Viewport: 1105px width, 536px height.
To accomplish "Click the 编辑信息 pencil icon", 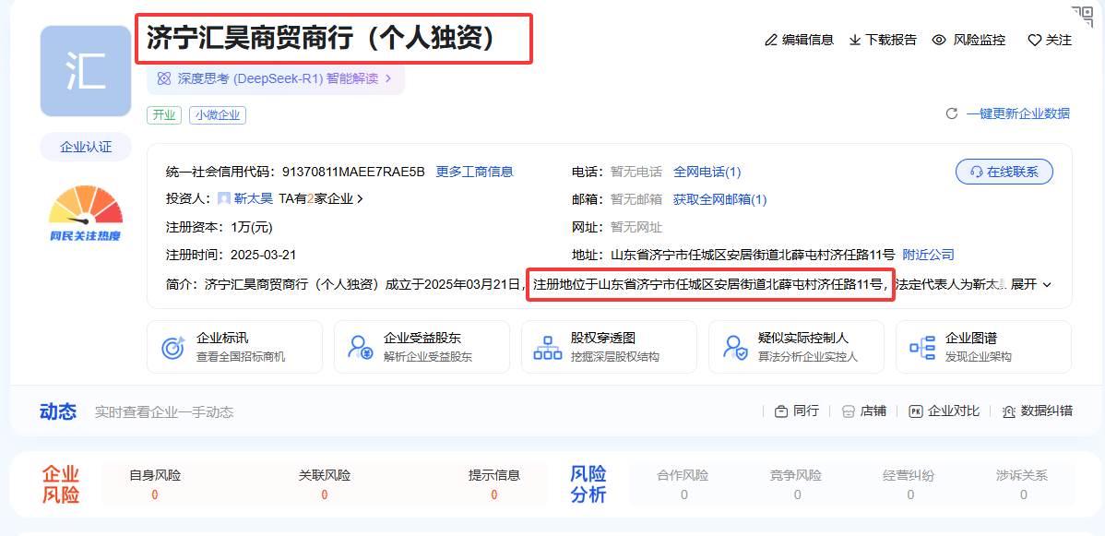I will click(771, 40).
